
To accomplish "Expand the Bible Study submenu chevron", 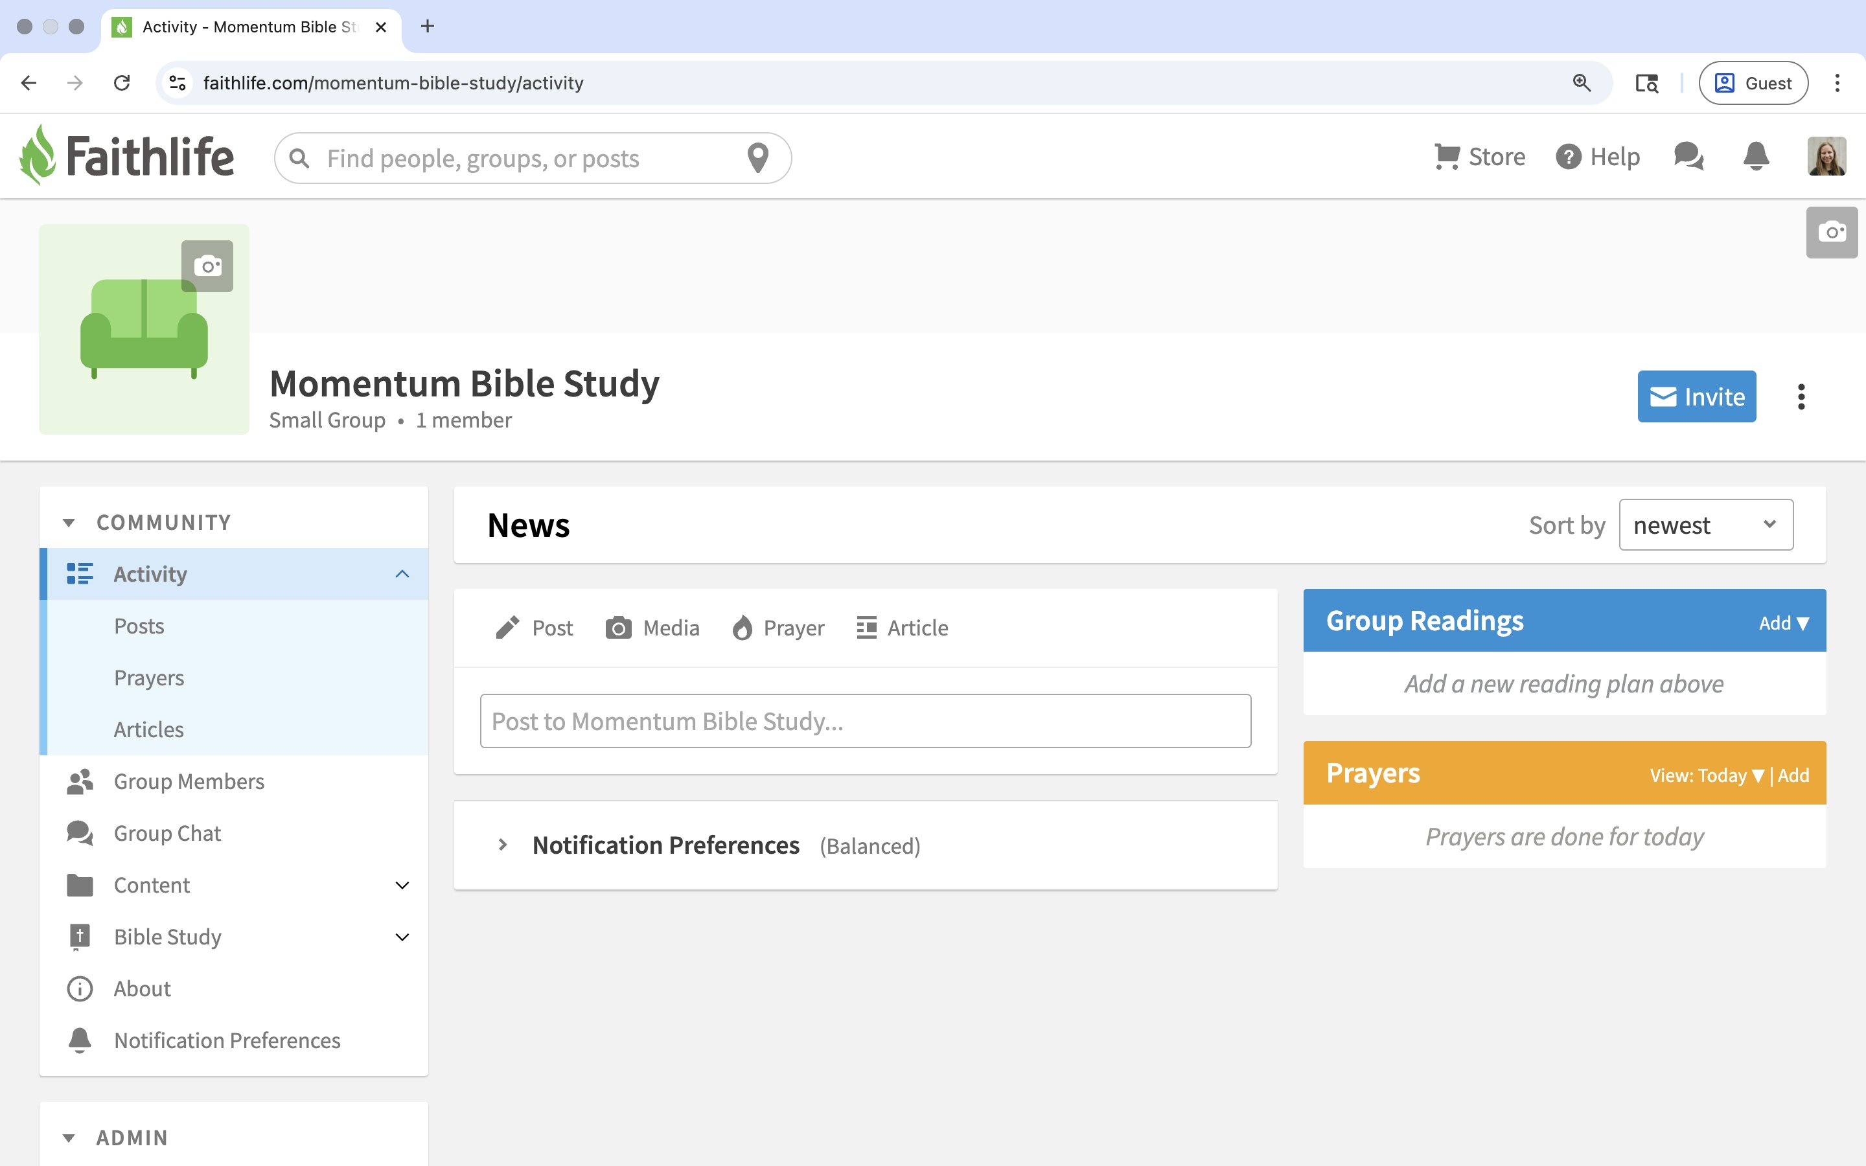I will (402, 937).
